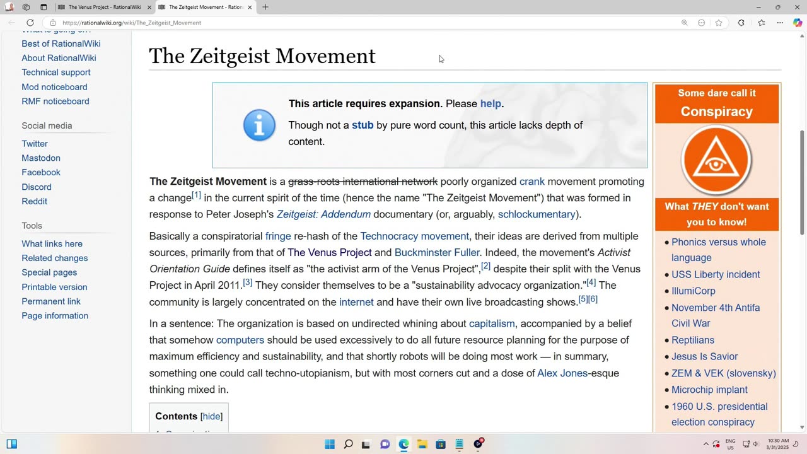Open Zeitgeist: Addendum link

pos(323,214)
